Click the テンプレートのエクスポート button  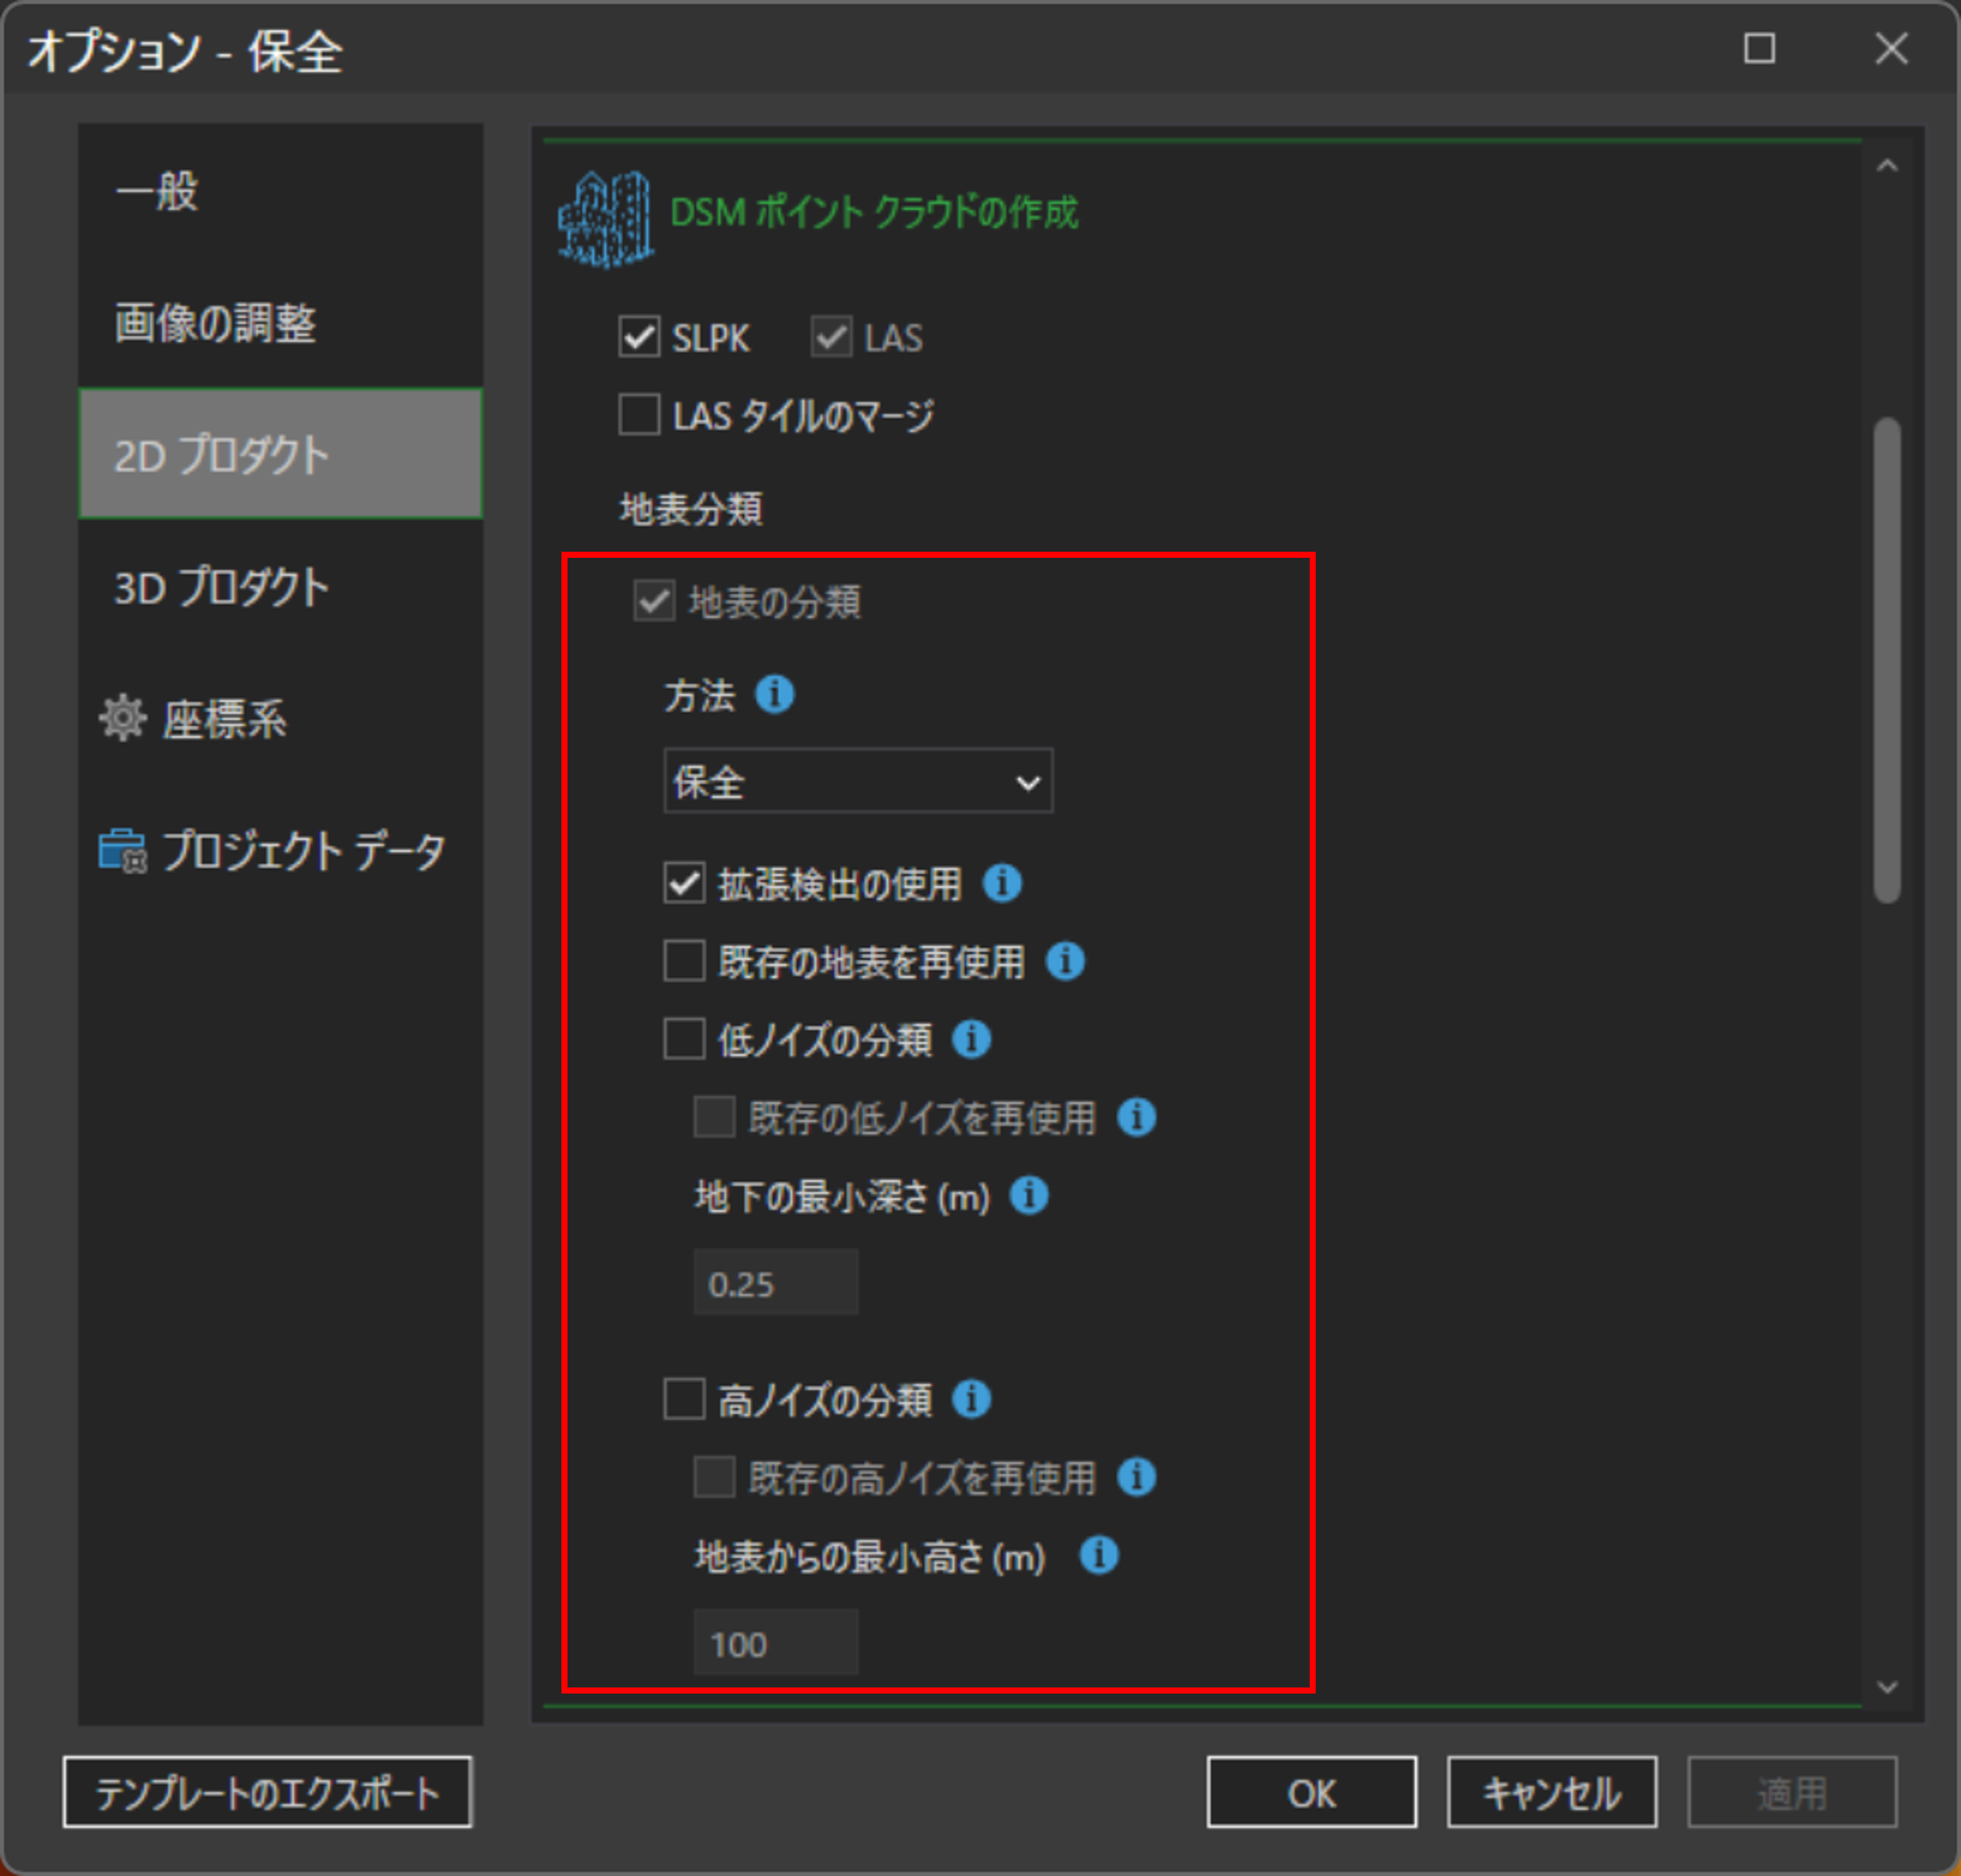(267, 1792)
